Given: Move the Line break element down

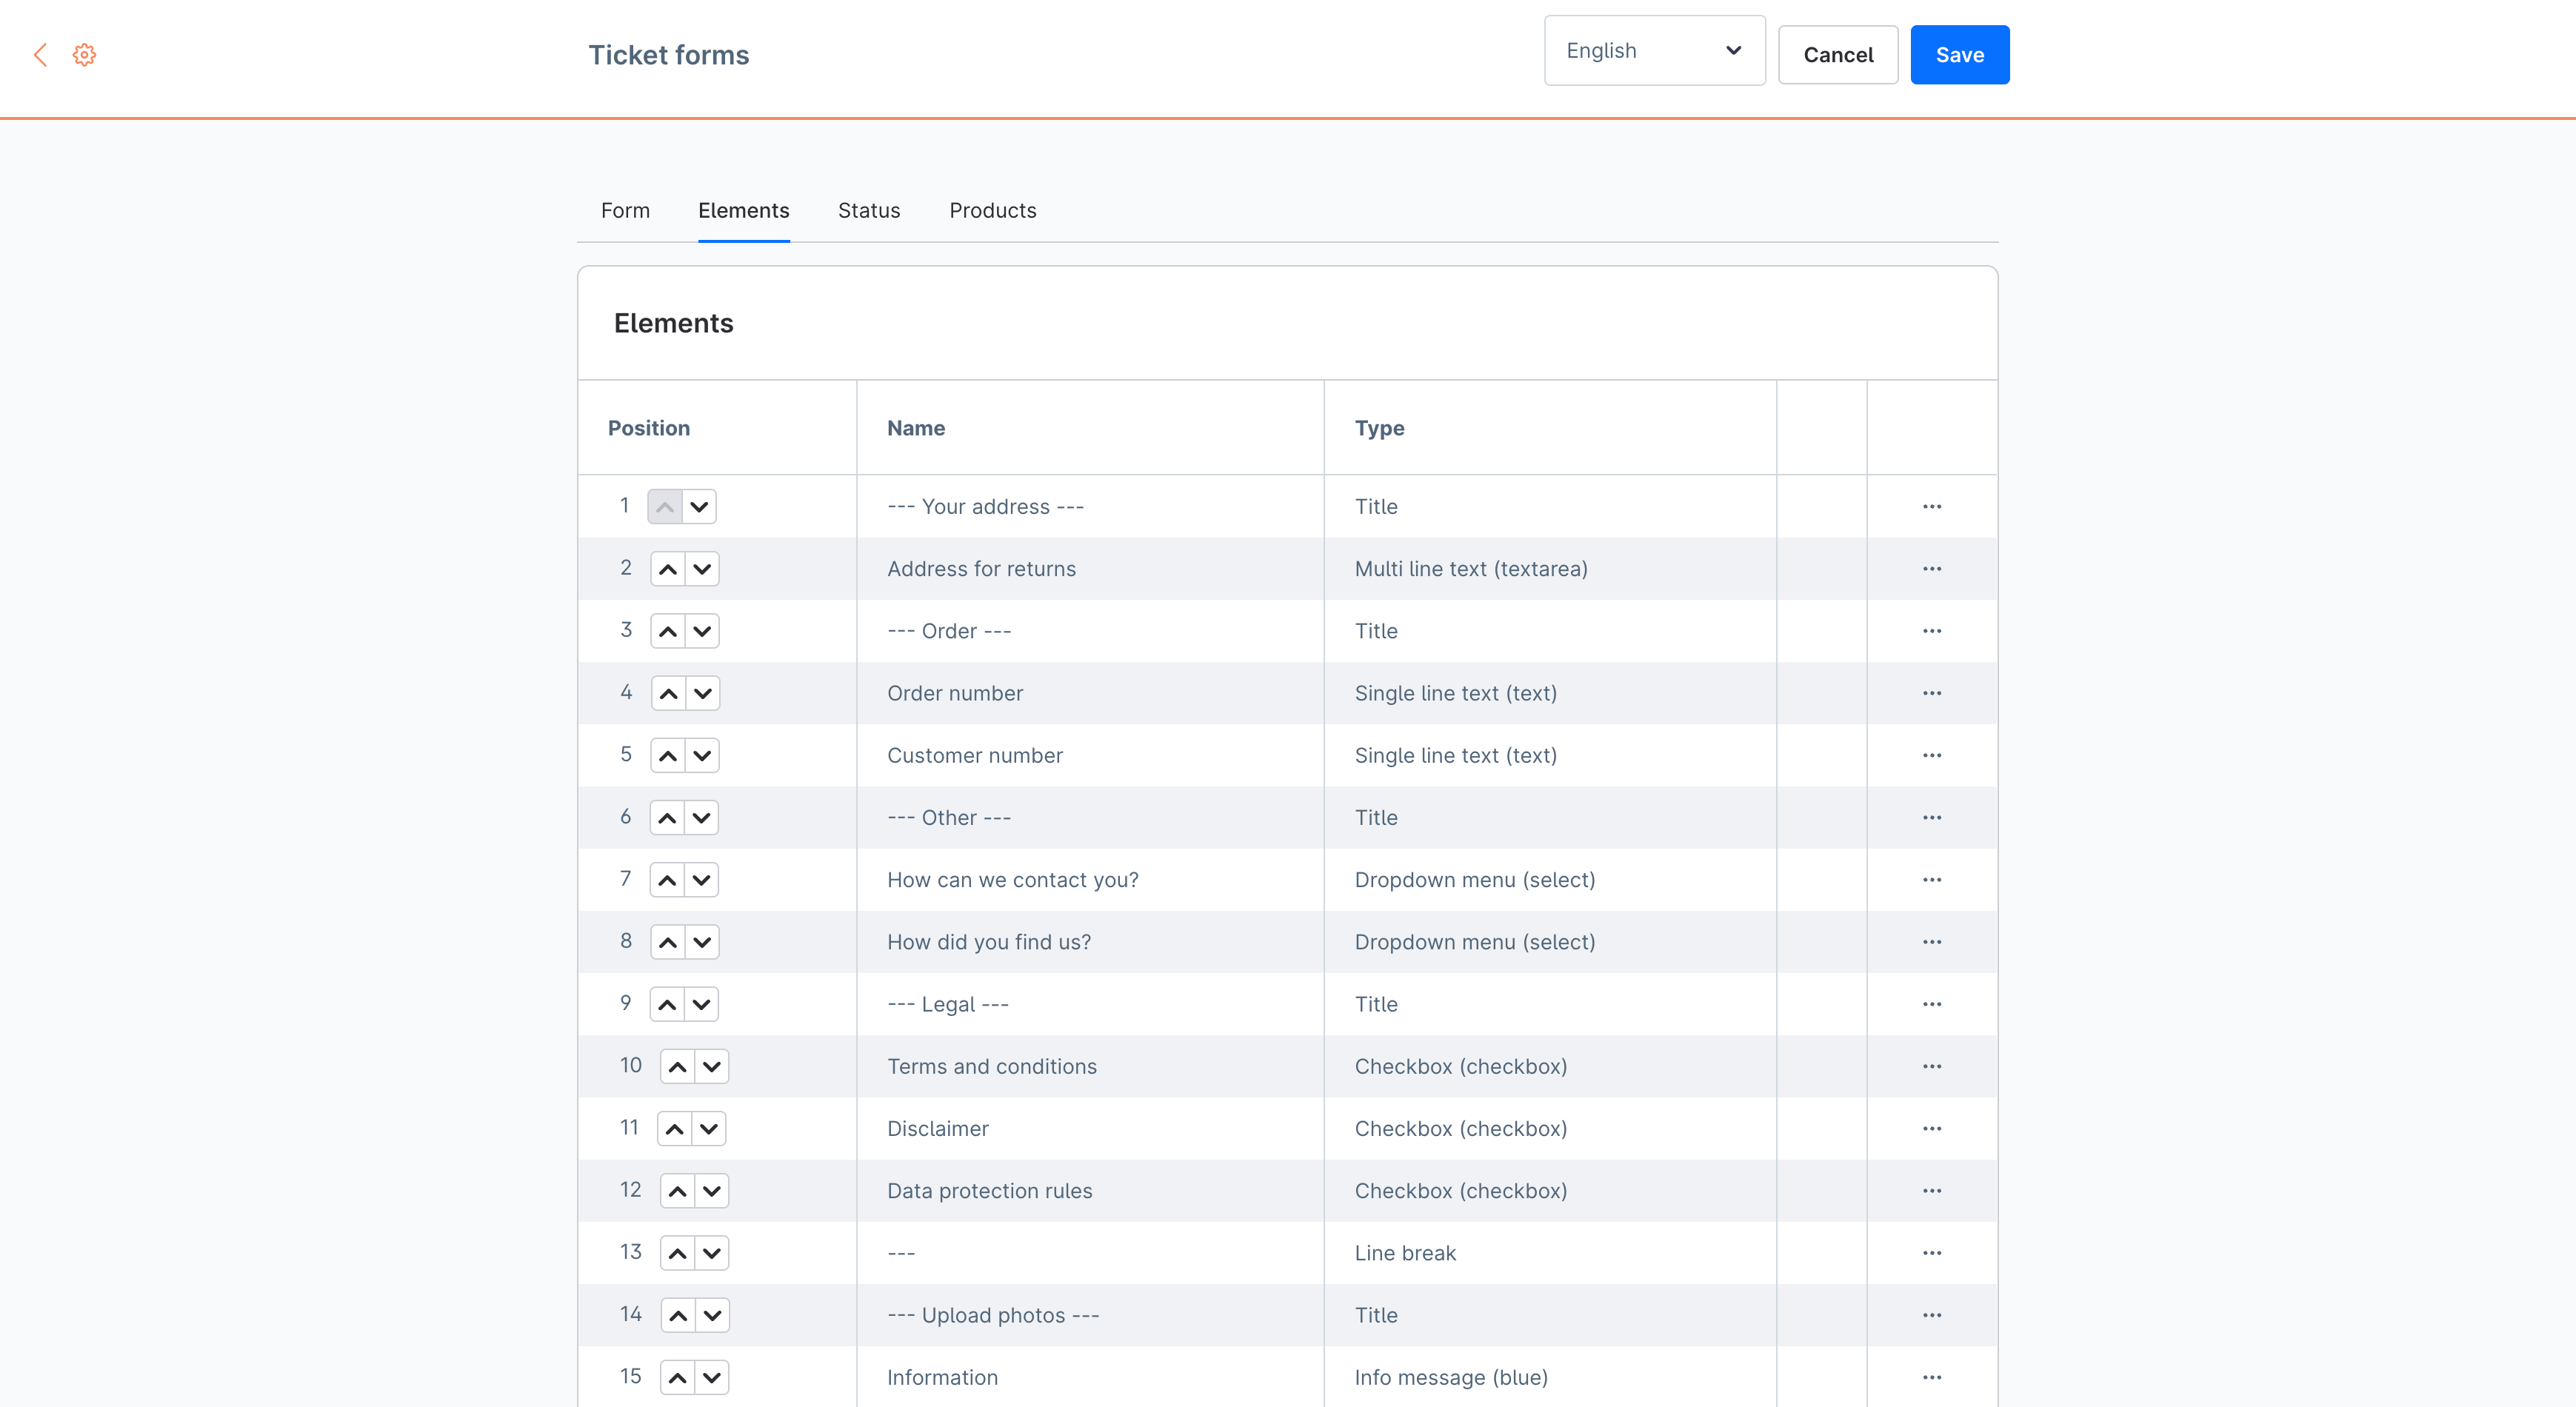Looking at the screenshot, I should [712, 1253].
